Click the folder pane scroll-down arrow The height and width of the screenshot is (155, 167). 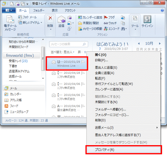(43, 78)
